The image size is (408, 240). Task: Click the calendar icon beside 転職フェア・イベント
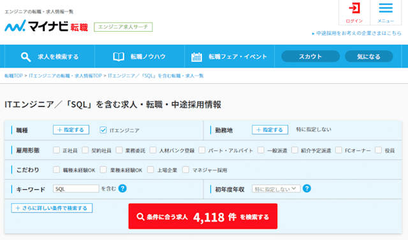pyautogui.click(x=196, y=57)
